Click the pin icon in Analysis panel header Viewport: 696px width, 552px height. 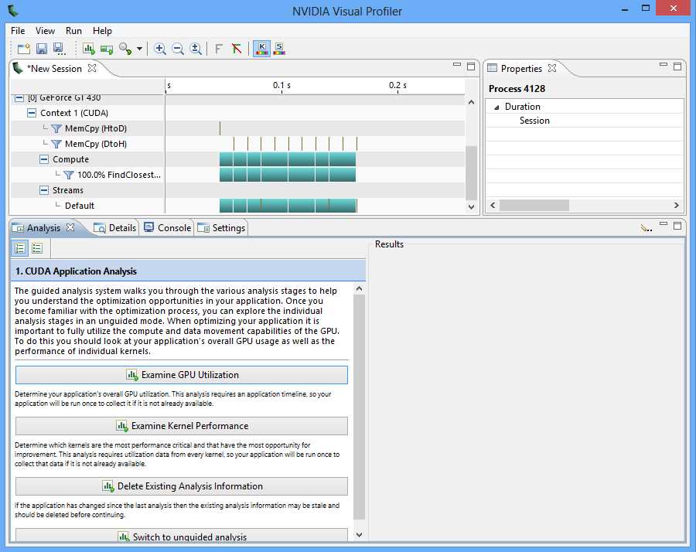pos(646,228)
